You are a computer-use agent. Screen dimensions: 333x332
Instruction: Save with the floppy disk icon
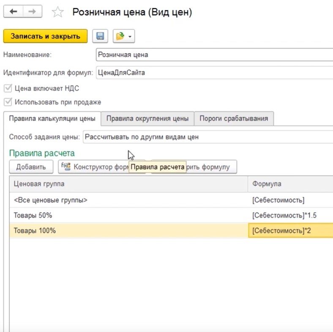click(100, 36)
